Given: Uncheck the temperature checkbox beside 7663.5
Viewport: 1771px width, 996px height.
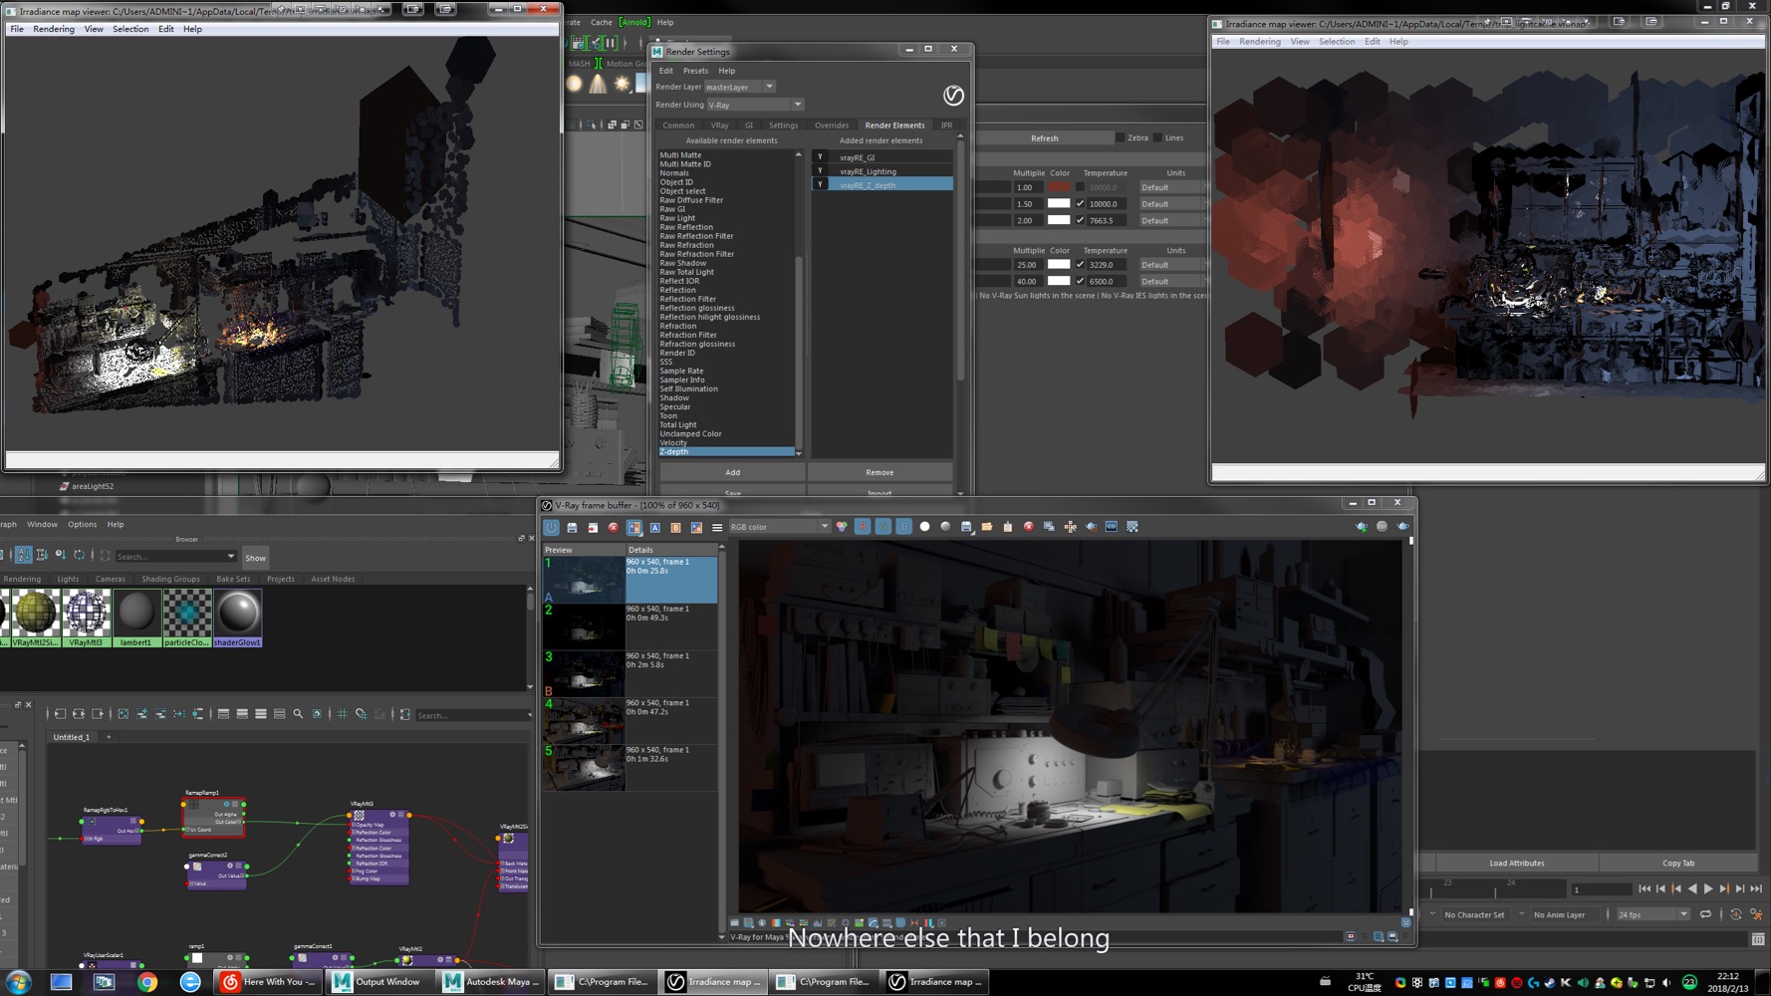Looking at the screenshot, I should tap(1080, 220).
